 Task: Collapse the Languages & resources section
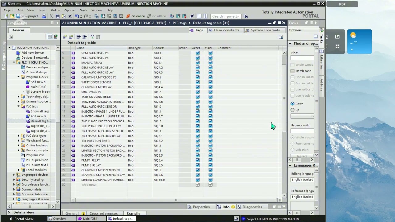[x=290, y=165]
